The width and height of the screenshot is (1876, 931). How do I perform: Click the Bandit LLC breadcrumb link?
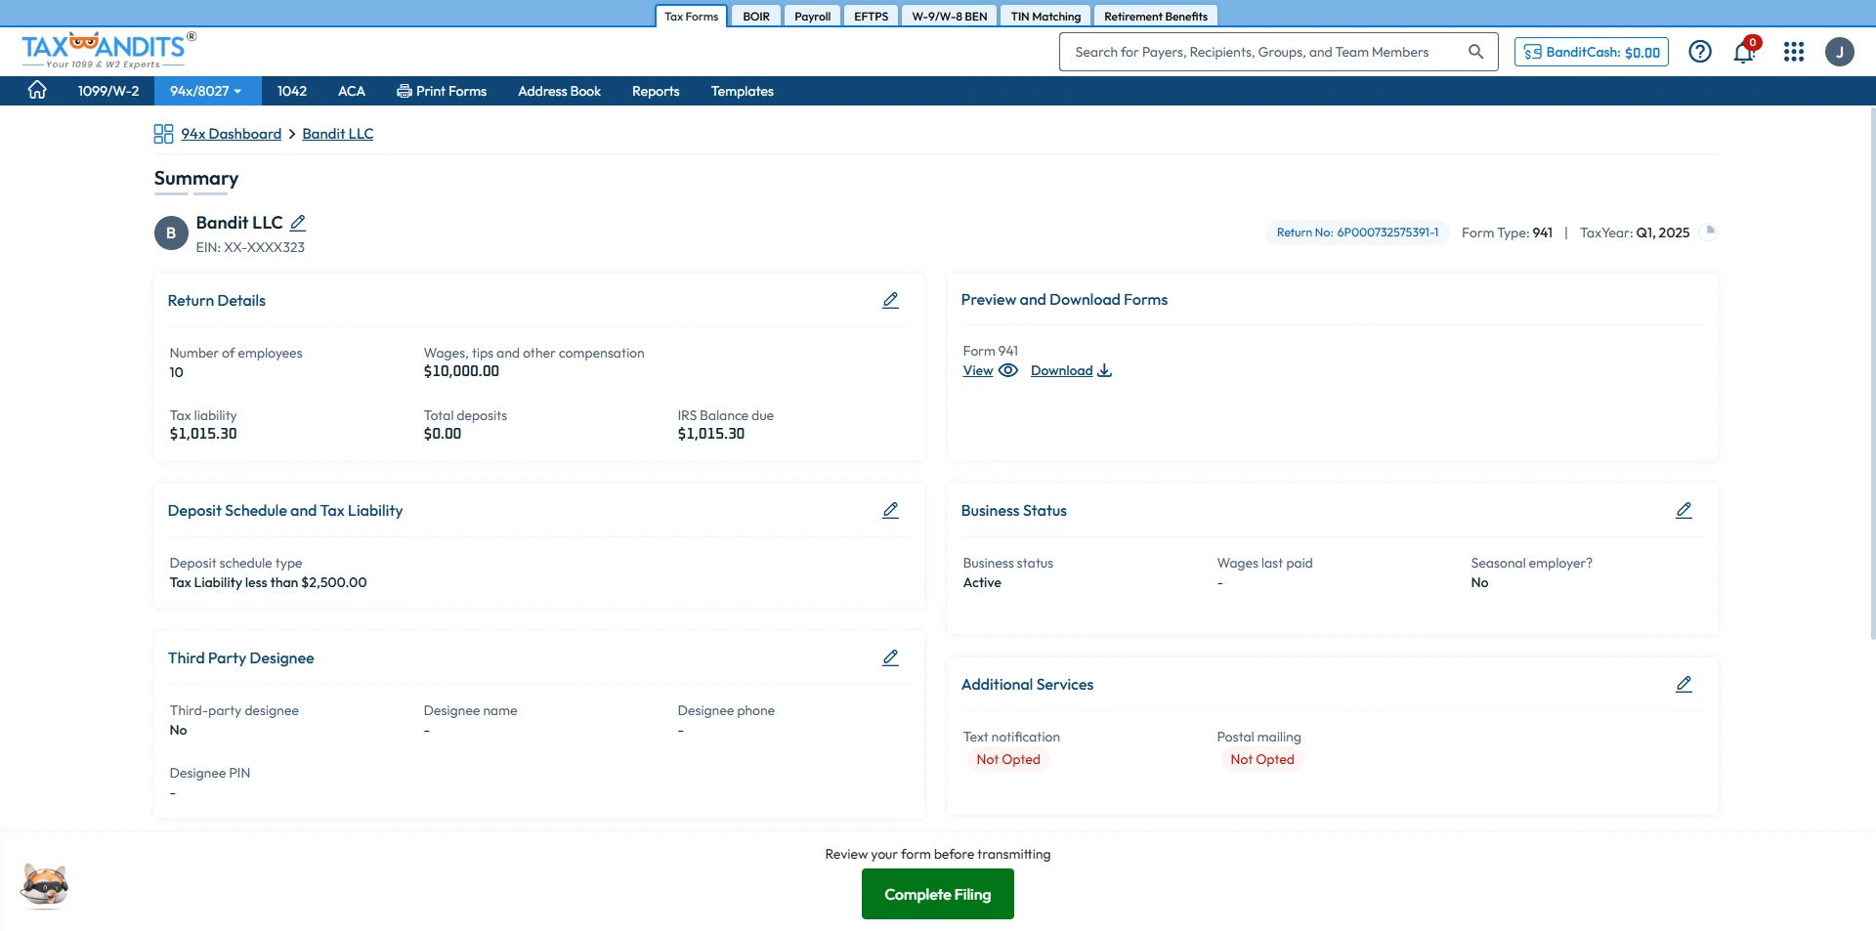click(x=338, y=134)
